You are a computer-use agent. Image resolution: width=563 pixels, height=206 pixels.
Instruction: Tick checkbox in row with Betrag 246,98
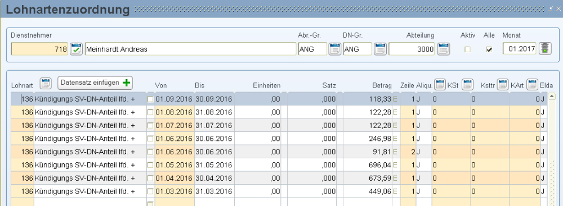tap(150, 139)
